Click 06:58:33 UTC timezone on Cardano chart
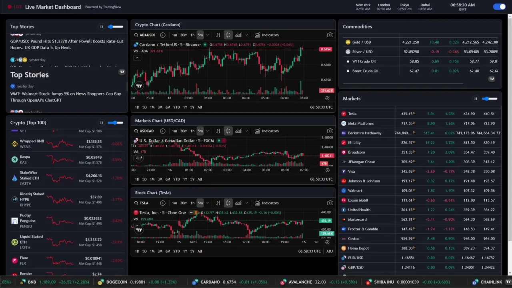This screenshot has width=512, height=288. click(x=321, y=107)
